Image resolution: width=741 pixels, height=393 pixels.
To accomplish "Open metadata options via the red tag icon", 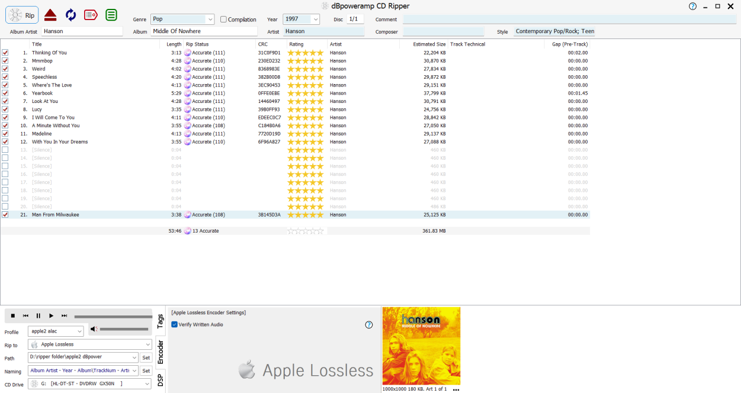I will 91,15.
